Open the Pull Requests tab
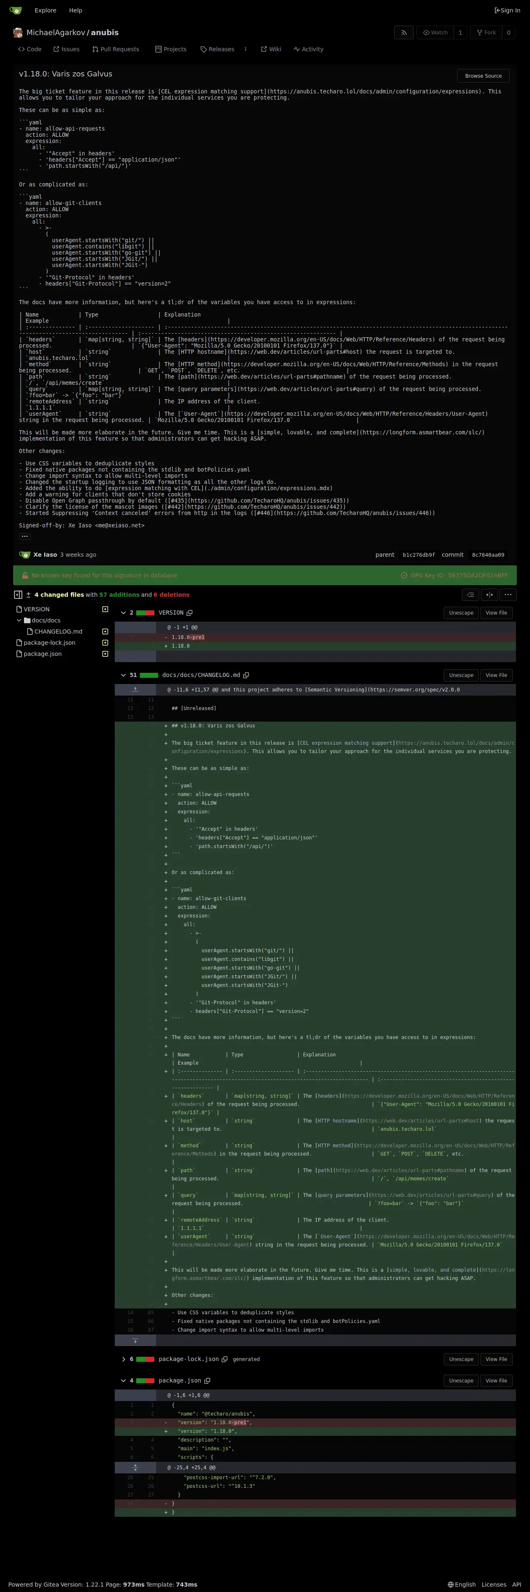530x1592 pixels. [x=116, y=50]
